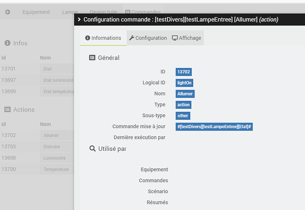Open the Affichage tab

187,38
